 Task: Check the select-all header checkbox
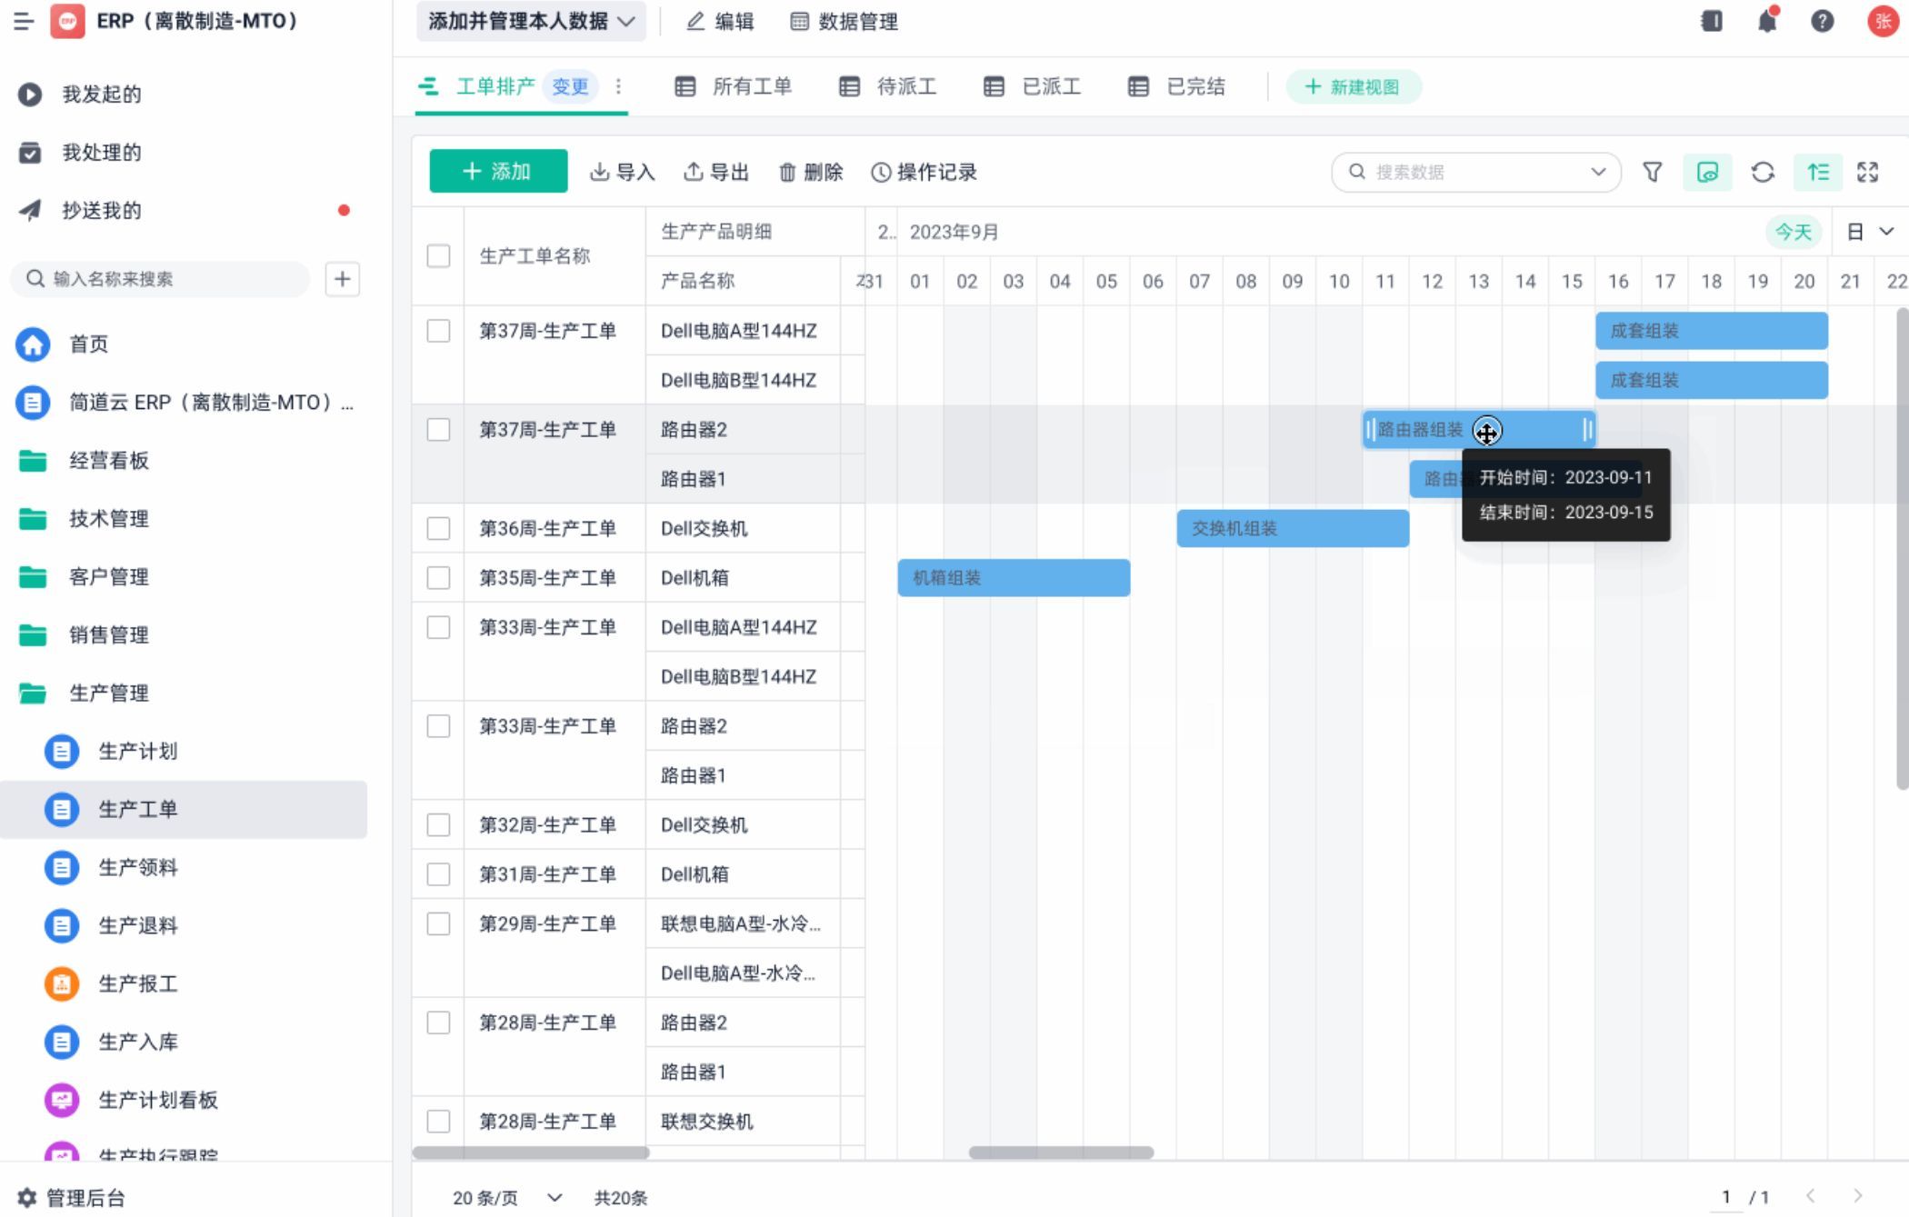(x=438, y=256)
